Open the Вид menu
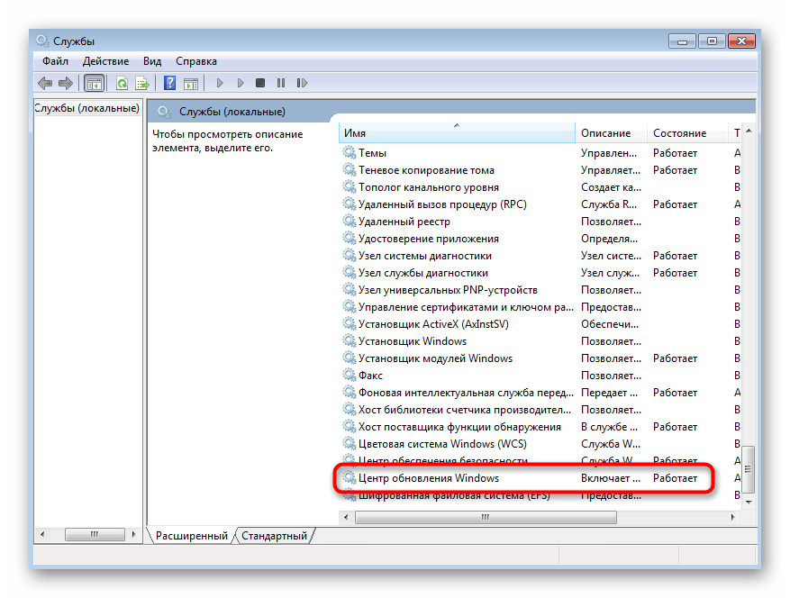 coord(152,61)
